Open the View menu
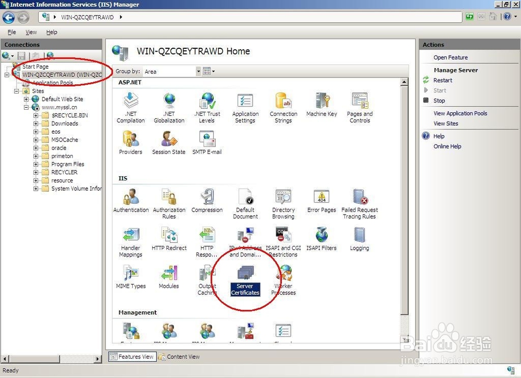 31,32
